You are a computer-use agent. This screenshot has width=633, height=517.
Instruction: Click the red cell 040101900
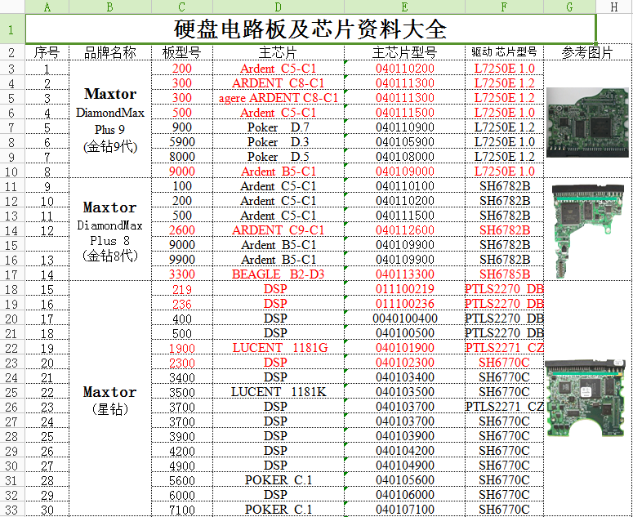404,348
